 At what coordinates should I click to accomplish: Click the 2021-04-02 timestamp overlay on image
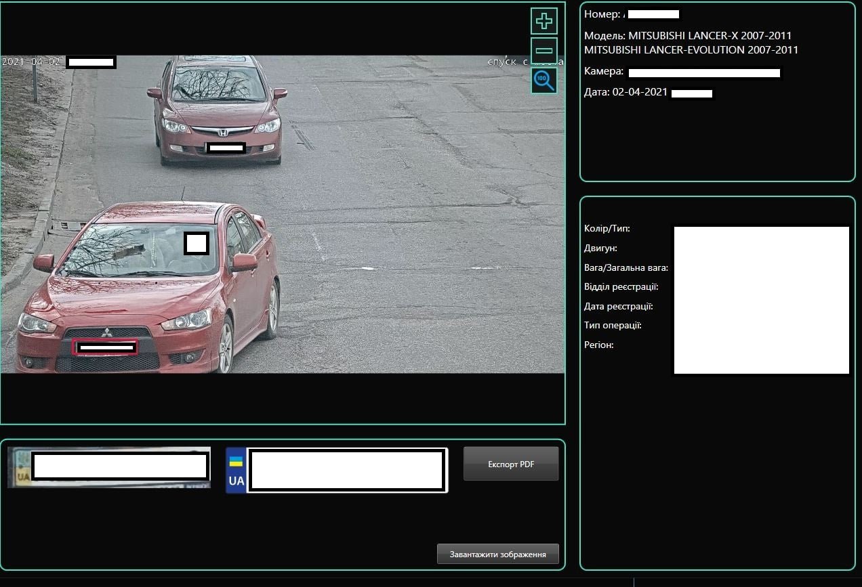(31, 62)
